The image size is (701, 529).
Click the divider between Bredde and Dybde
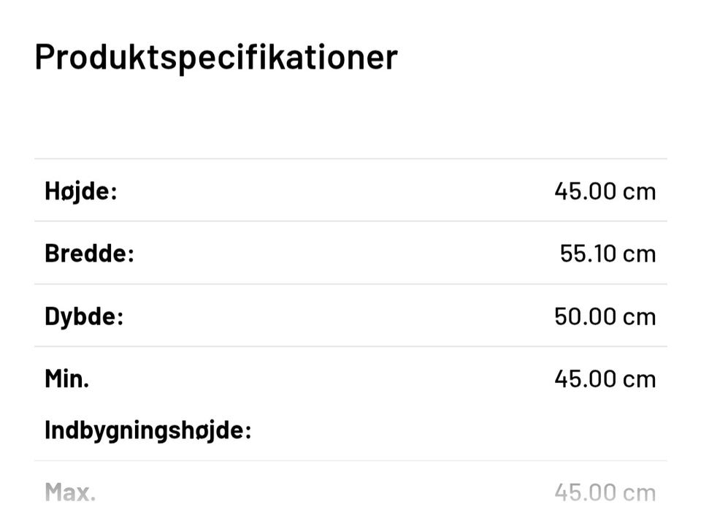[350, 284]
